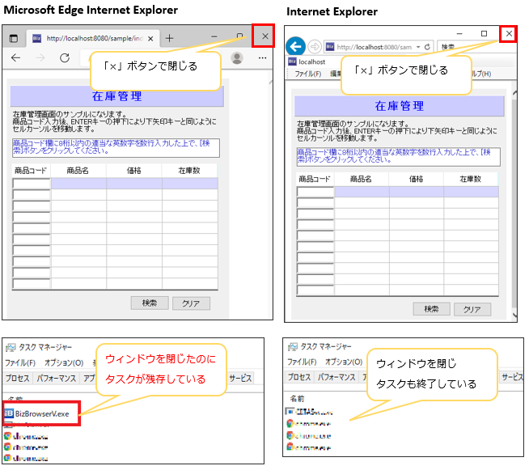Viewport: 529px width, 466px height.
Task: Open オプション(O) menu in right Task Manager
Action: point(344,362)
